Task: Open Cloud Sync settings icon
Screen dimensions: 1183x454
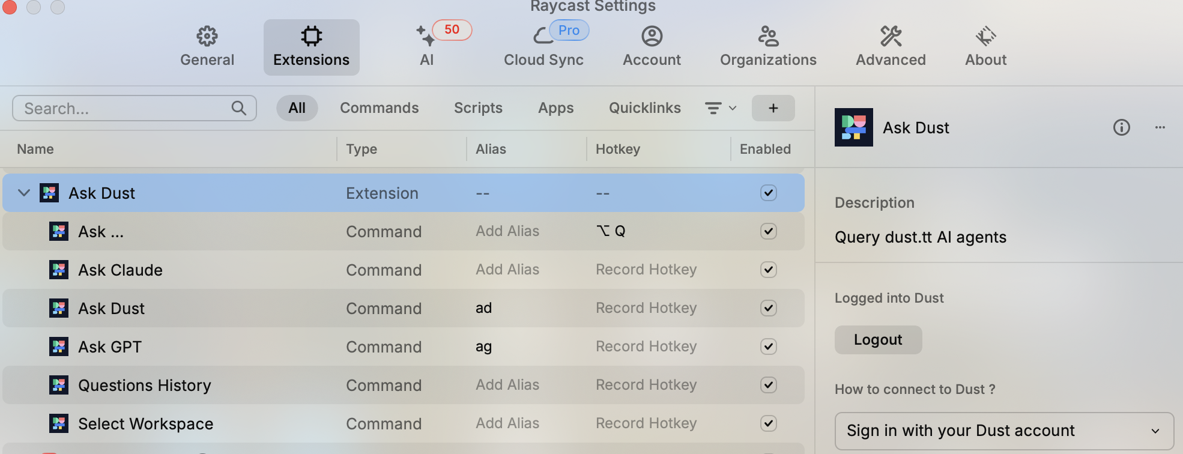Action: 543,36
